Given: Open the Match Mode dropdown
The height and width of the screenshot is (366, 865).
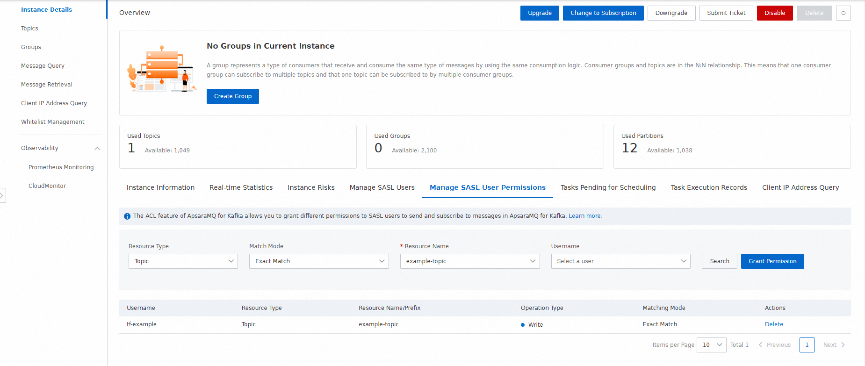Looking at the screenshot, I should click(x=319, y=261).
